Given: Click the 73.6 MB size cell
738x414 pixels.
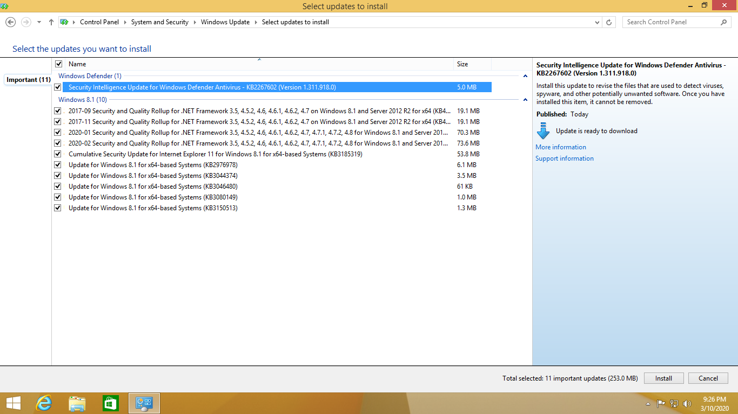Looking at the screenshot, I should pos(468,143).
